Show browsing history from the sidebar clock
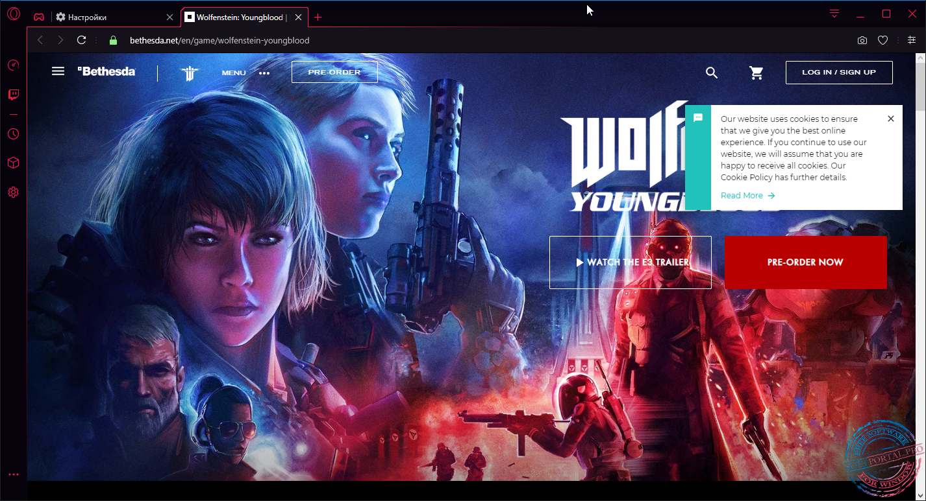Screen dimensions: 926x501 pyautogui.click(x=14, y=134)
